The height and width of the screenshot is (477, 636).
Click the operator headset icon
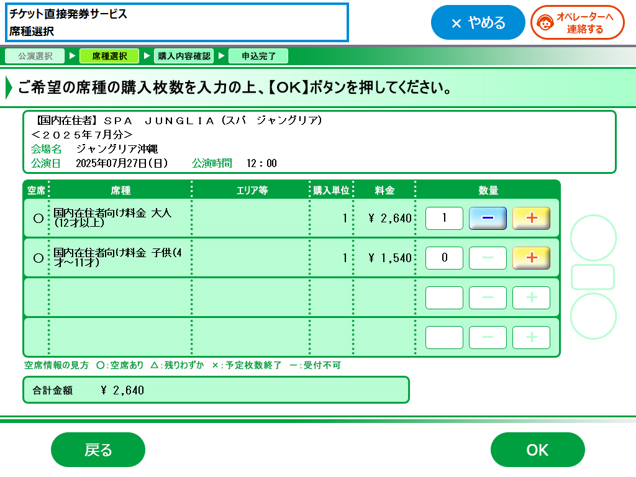545,23
